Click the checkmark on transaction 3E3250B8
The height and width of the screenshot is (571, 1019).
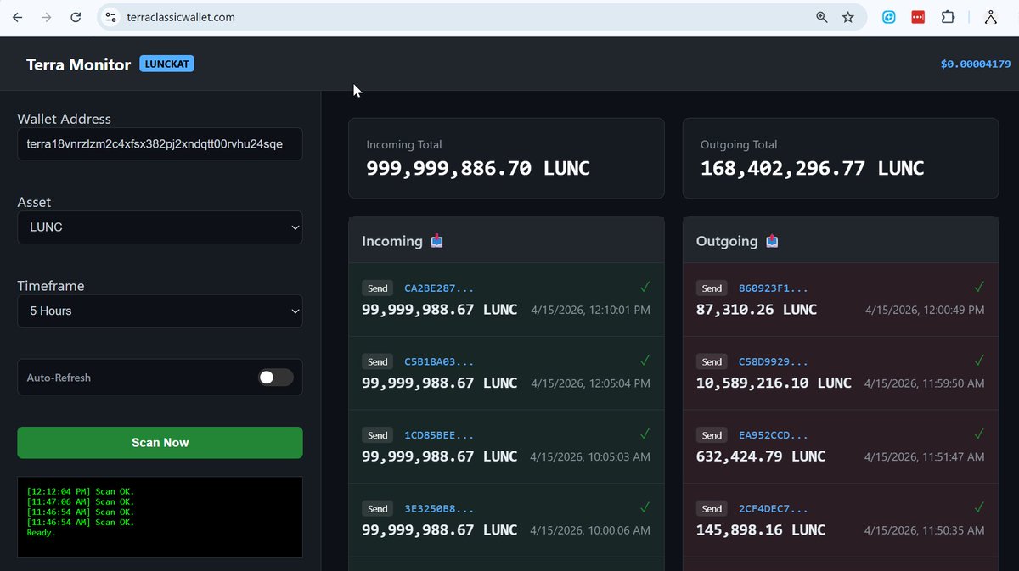[x=645, y=507]
